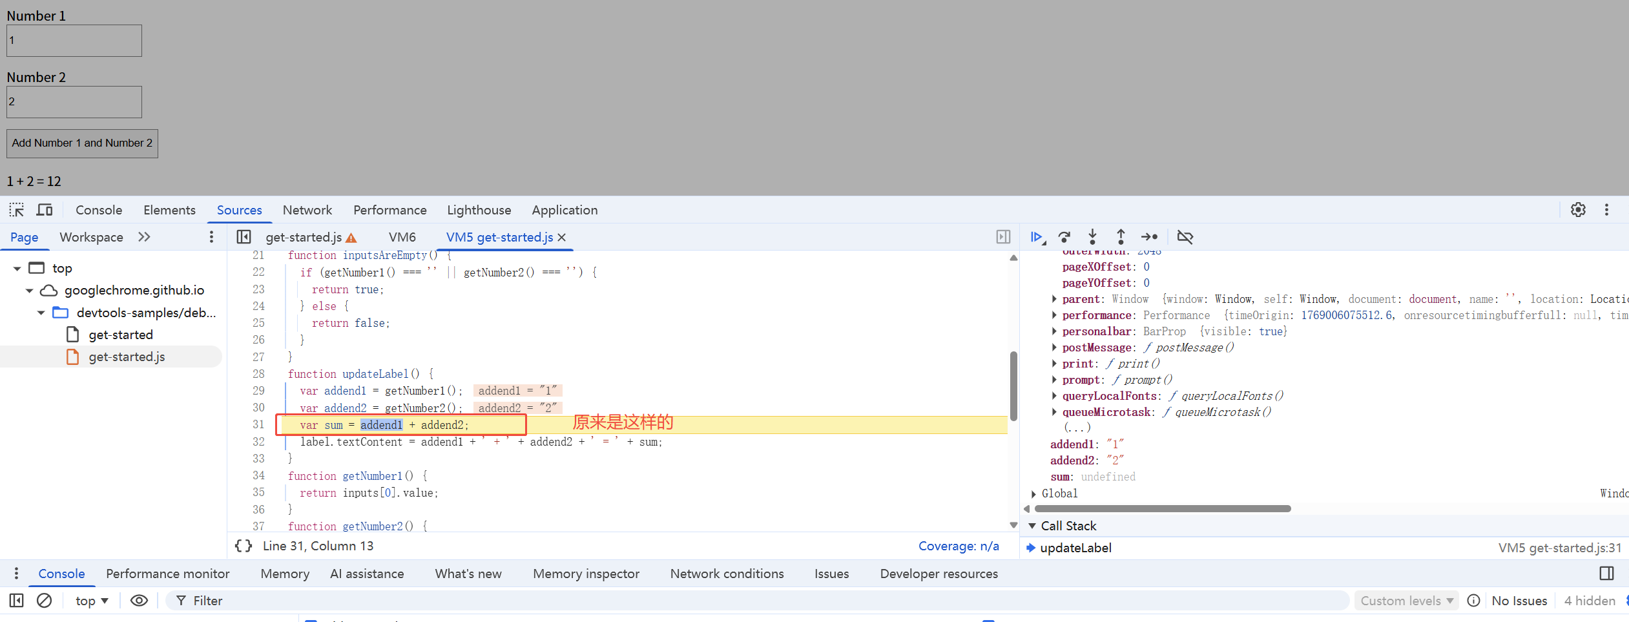Image resolution: width=1629 pixels, height=622 pixels.
Task: Hide the file navigator sidebar
Action: tap(244, 237)
